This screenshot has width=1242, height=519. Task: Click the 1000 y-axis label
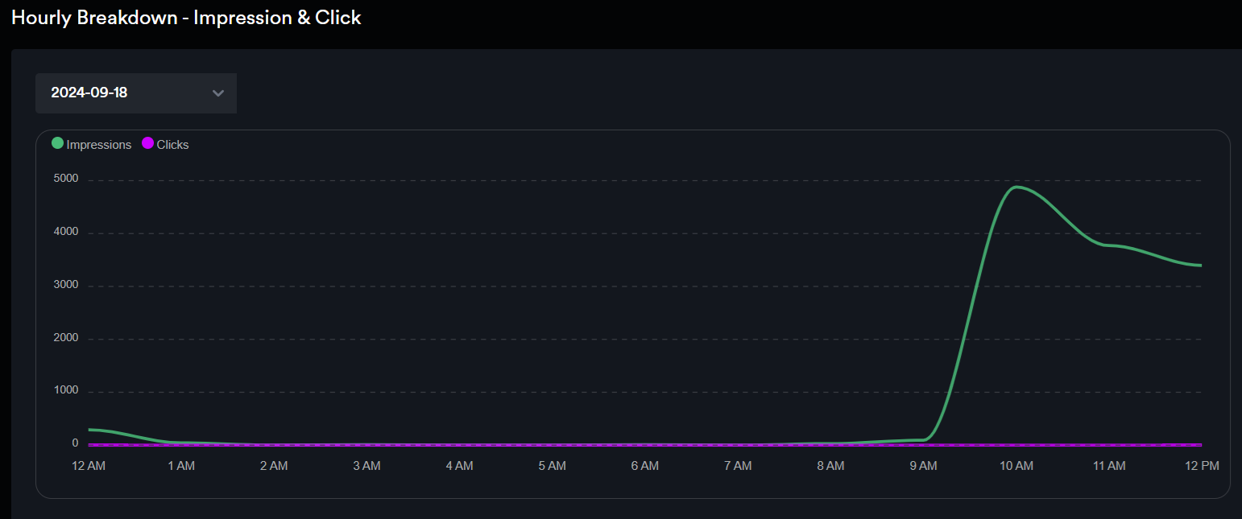(x=65, y=390)
